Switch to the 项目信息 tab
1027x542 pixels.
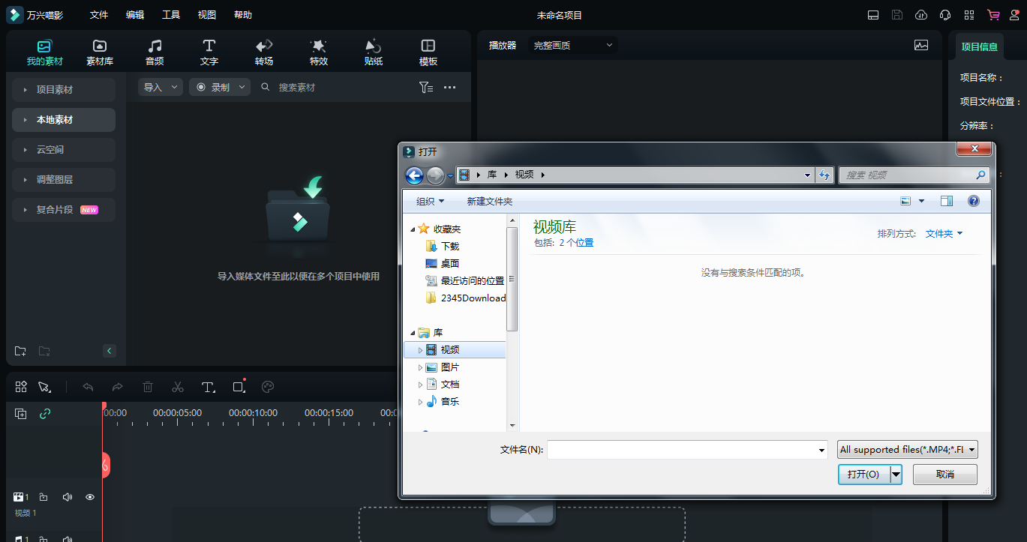tap(979, 46)
